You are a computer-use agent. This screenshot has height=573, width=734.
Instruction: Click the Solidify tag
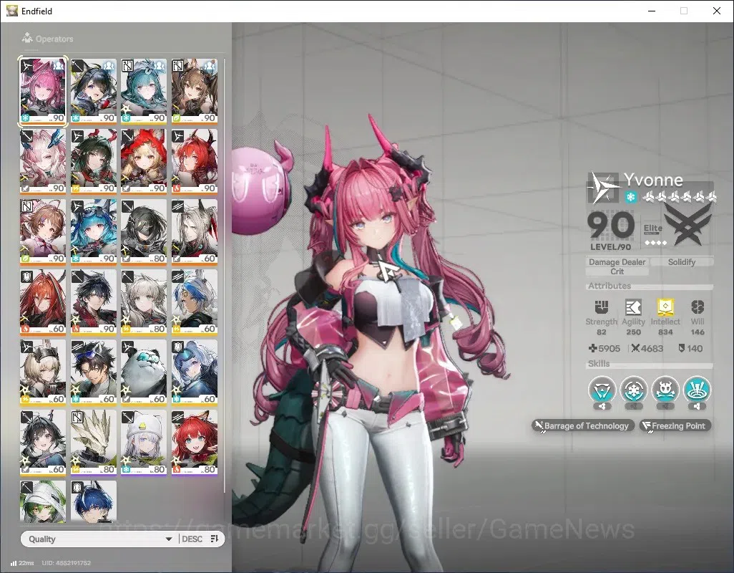[x=682, y=262]
